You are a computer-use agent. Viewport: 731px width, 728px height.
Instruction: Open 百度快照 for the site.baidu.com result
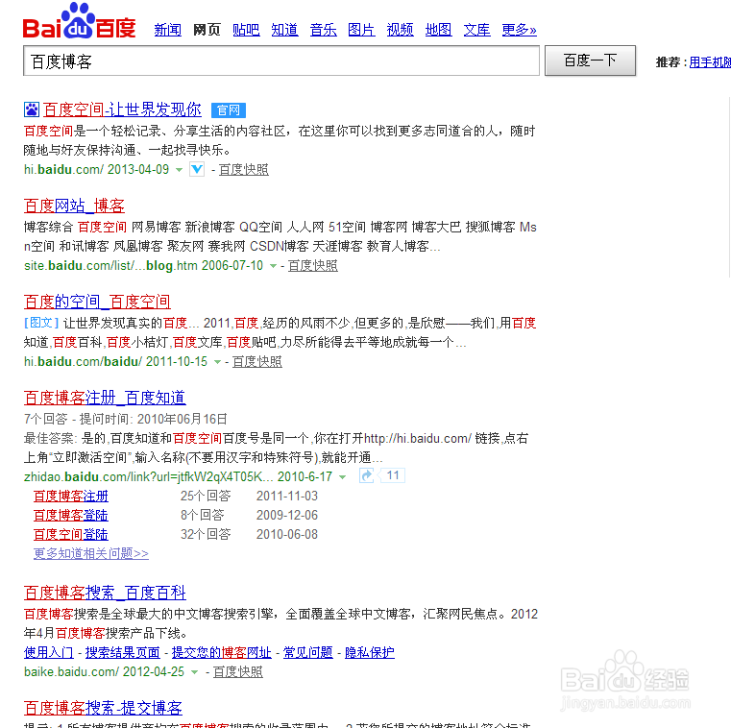(x=313, y=266)
